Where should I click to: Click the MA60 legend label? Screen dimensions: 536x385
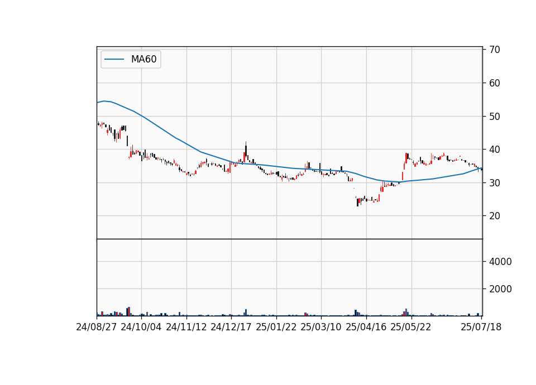144,60
